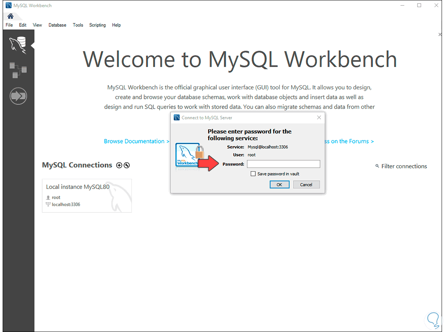The width and height of the screenshot is (445, 332).
Task: Open the Migration wizard sidebar icon
Action: click(x=18, y=96)
